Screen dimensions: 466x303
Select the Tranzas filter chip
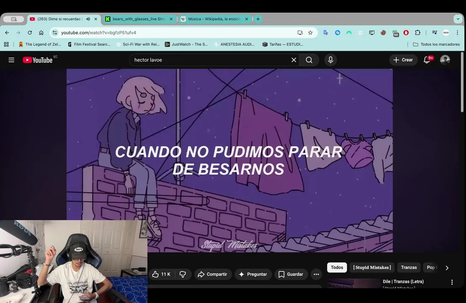pos(409,267)
